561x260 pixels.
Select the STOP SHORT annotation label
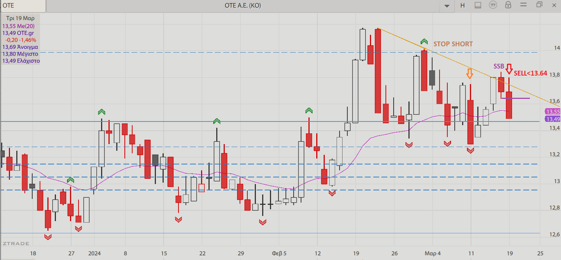pos(453,44)
